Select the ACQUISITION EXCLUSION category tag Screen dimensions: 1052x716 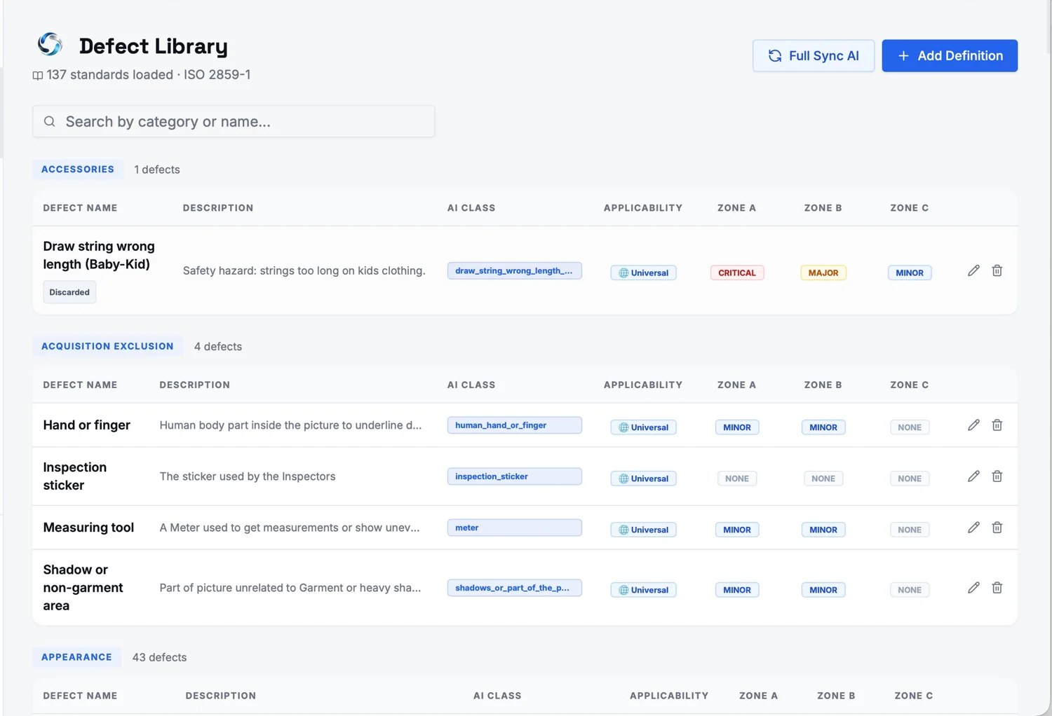107,346
